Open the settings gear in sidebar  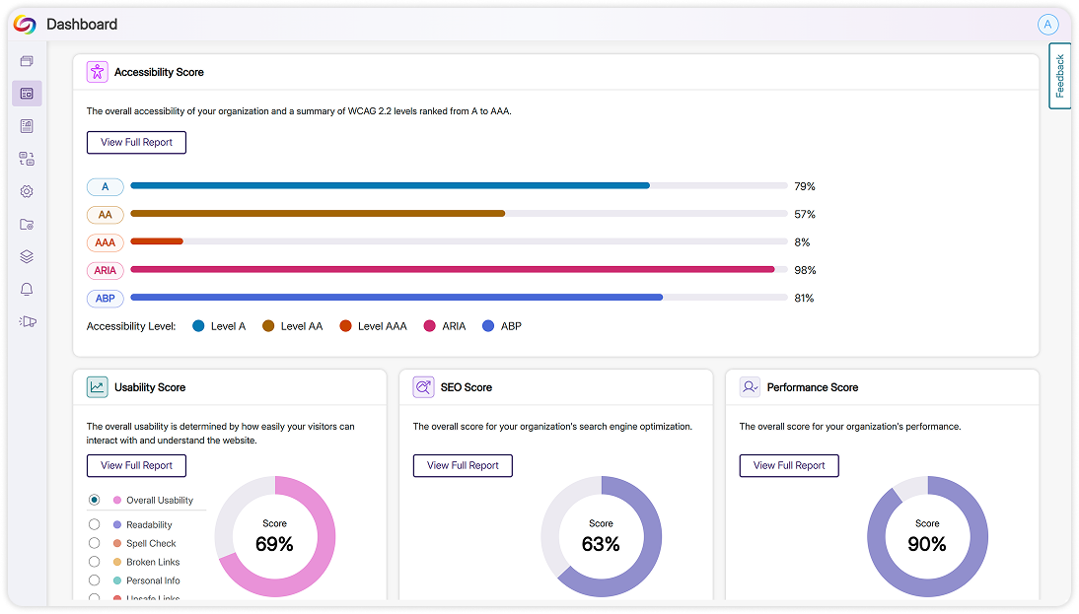(27, 191)
